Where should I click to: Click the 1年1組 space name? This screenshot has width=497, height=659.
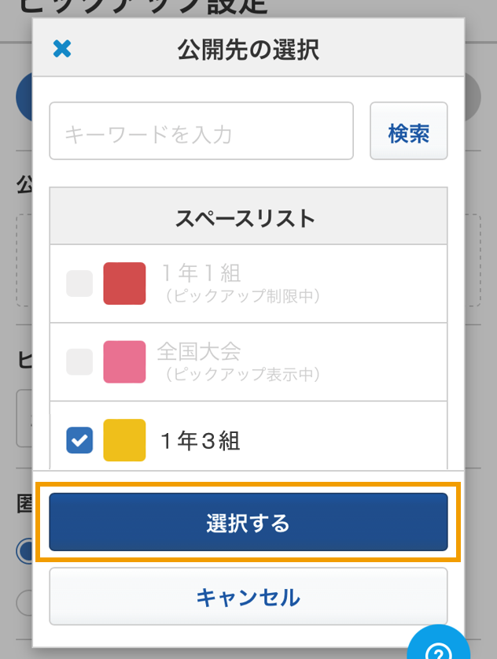pyautogui.click(x=201, y=272)
